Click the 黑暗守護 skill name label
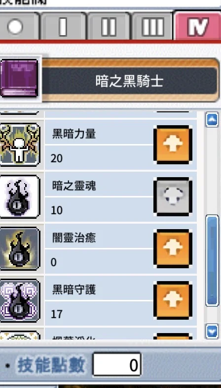The image size is (221, 388). pyautogui.click(x=74, y=290)
